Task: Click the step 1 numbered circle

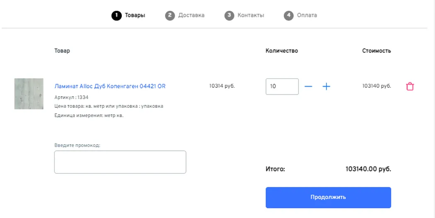Action: click(116, 15)
